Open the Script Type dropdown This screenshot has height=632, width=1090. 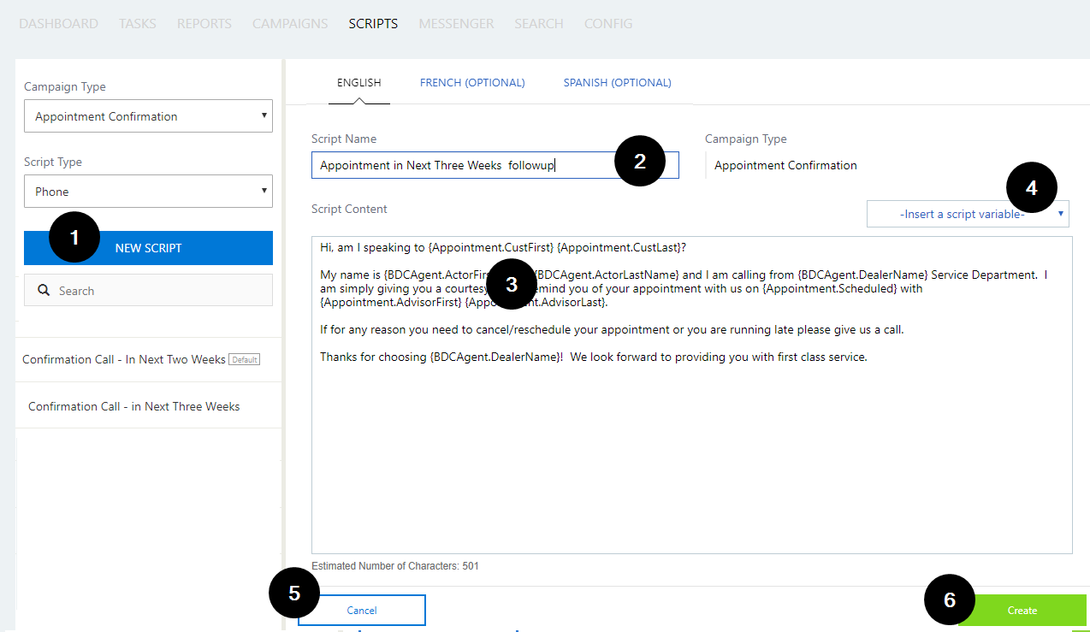tap(148, 192)
